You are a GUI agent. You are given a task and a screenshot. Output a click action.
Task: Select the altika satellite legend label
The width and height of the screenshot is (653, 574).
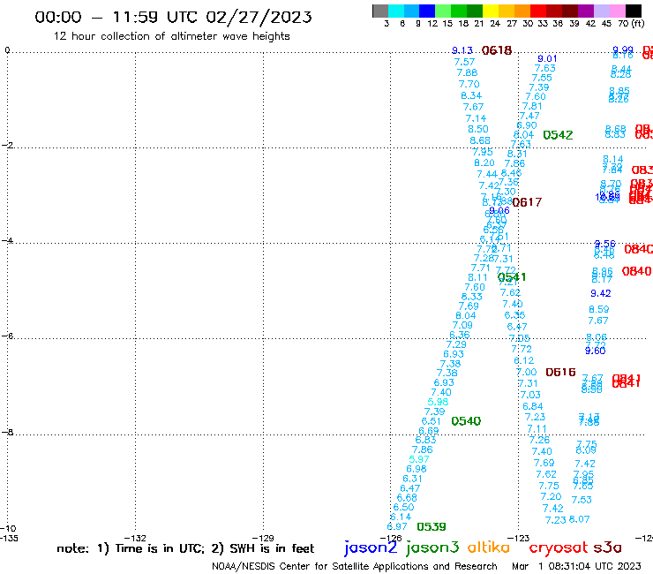click(x=489, y=547)
